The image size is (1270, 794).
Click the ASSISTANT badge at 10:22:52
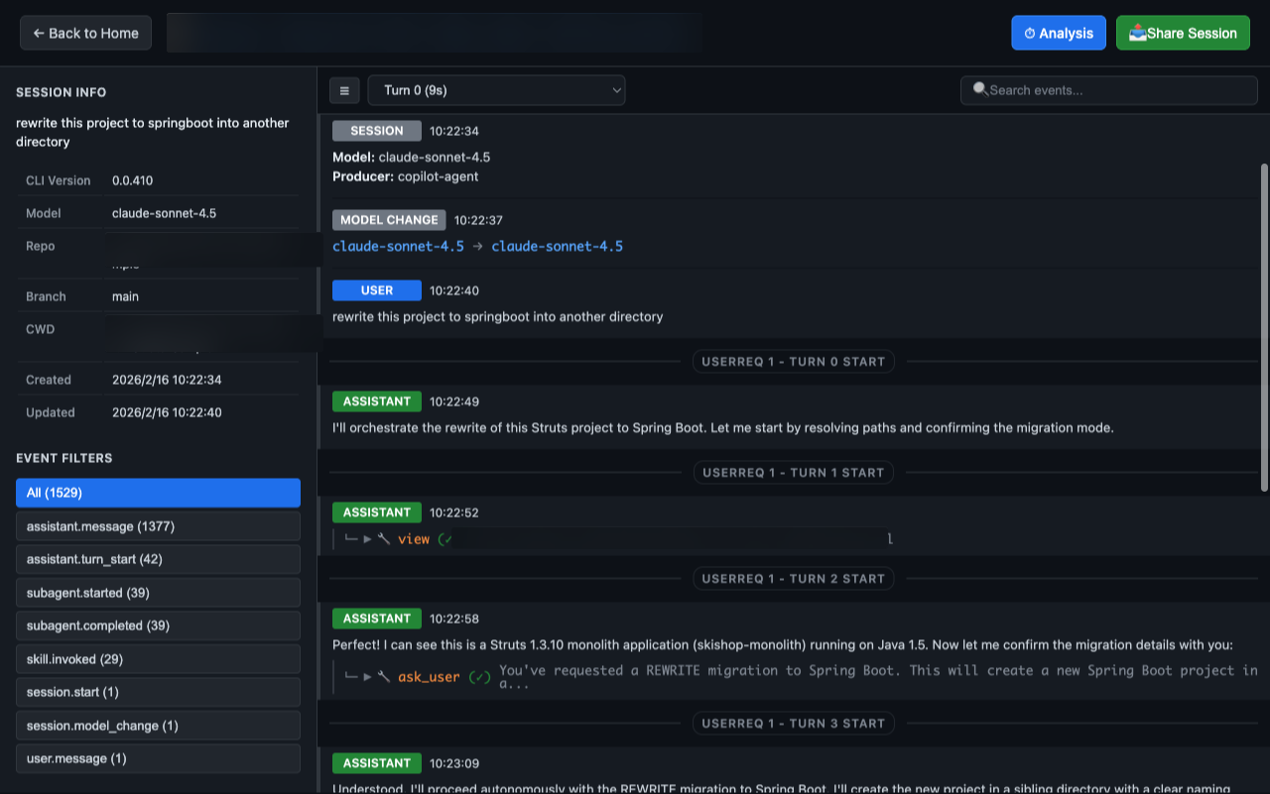[x=377, y=512]
